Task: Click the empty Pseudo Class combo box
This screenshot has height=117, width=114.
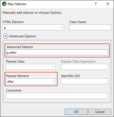Action: tap(31, 67)
